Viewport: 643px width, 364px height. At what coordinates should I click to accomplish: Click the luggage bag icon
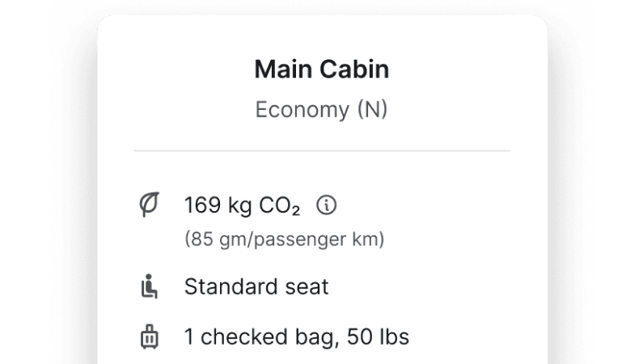click(150, 337)
